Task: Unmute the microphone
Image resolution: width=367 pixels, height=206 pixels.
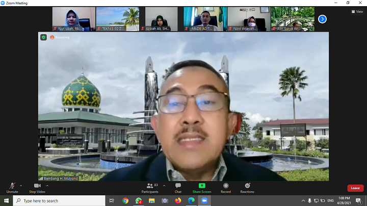Action: click(x=12, y=187)
